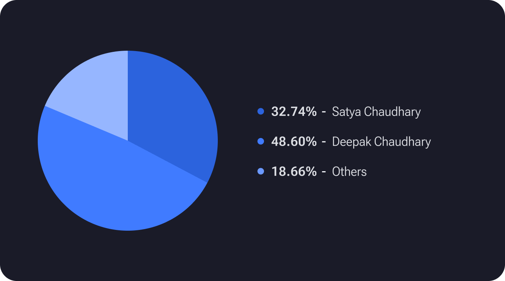Click the pie center where slices meet

coord(128,141)
